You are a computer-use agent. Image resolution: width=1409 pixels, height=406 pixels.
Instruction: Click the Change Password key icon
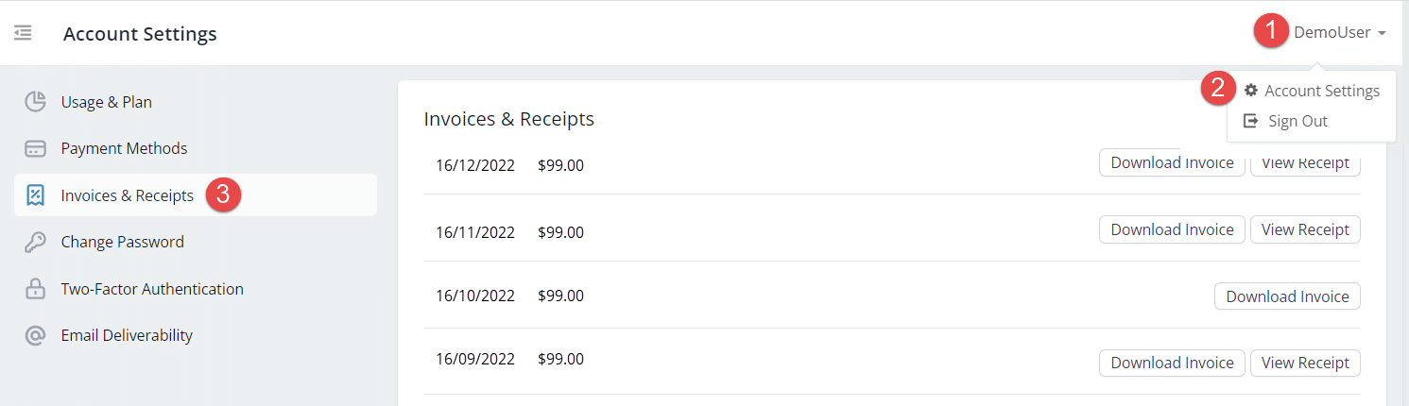coord(35,242)
